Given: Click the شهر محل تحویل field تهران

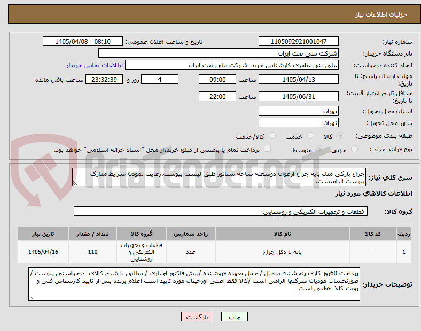Looking at the screenshot, I should (298, 122).
